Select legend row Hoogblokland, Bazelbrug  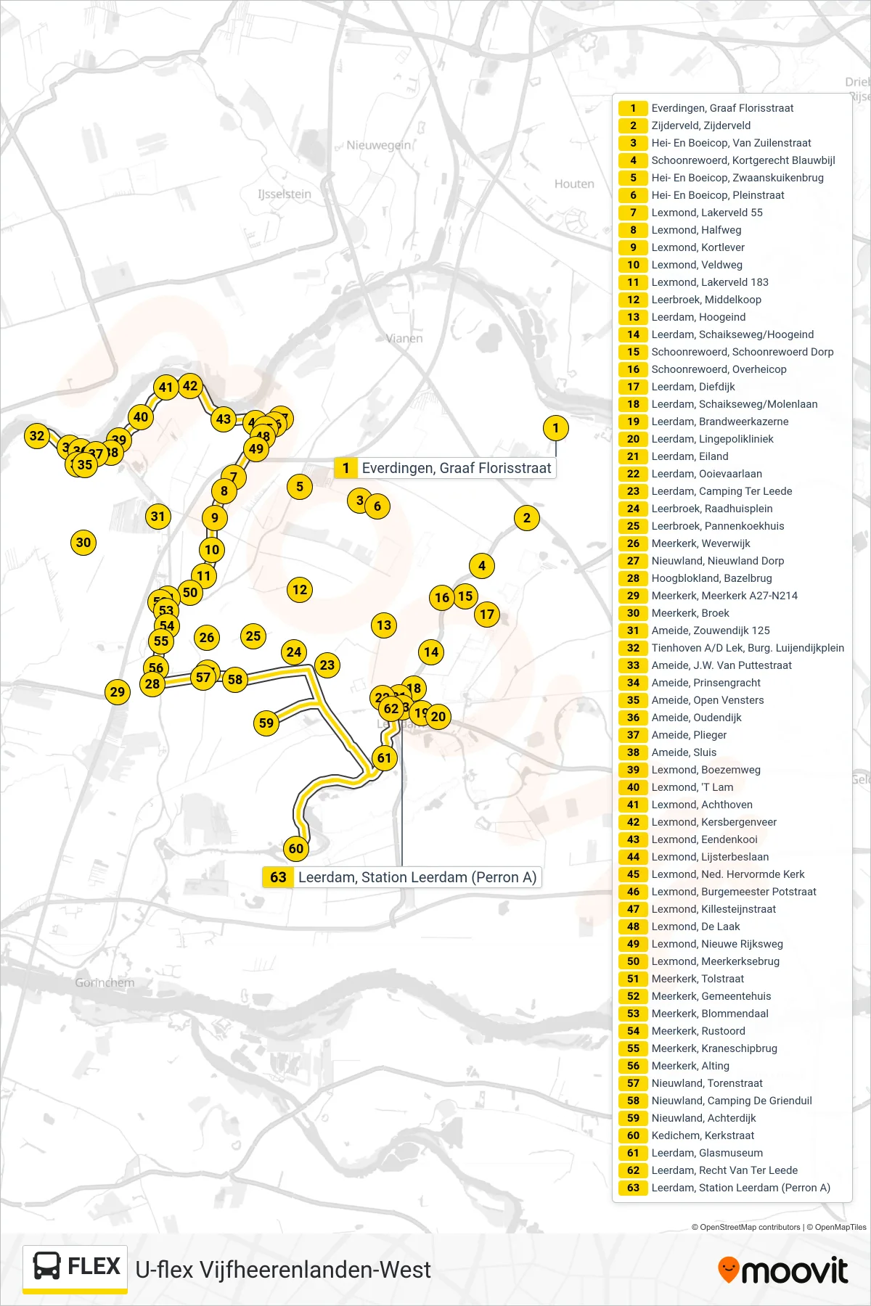coord(732,578)
